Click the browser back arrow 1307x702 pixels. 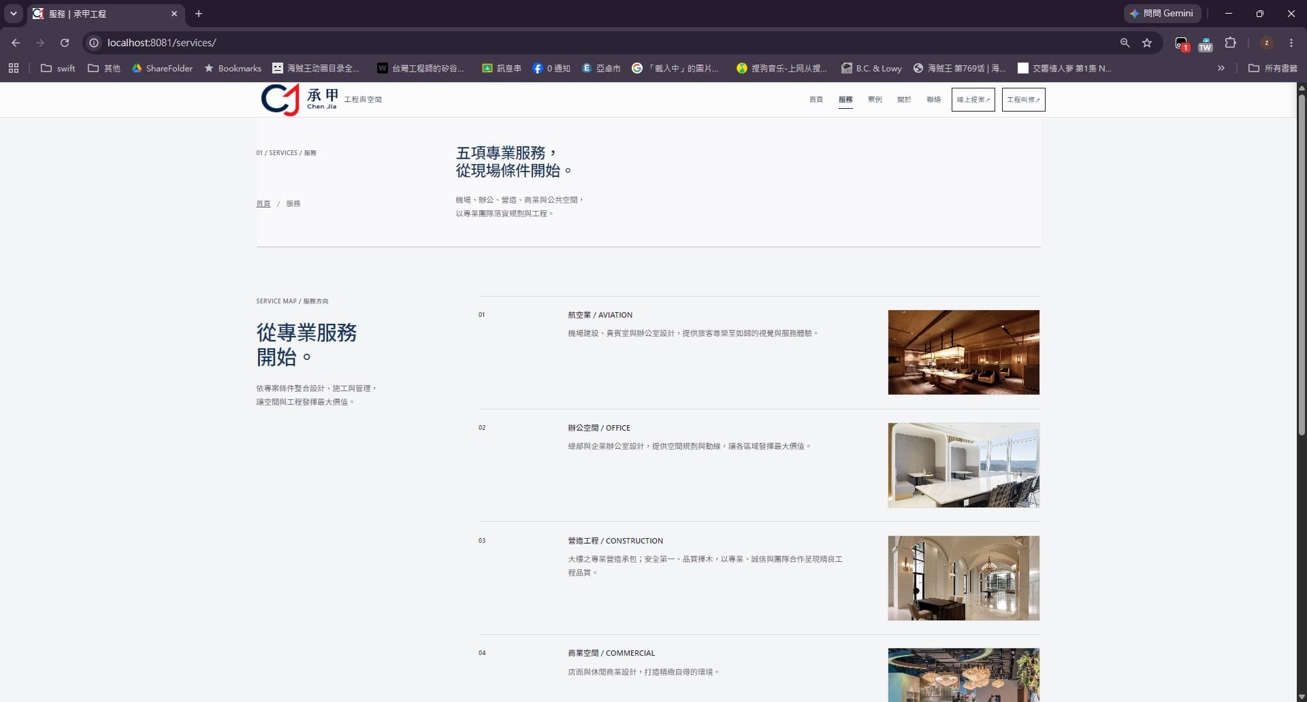(x=16, y=43)
